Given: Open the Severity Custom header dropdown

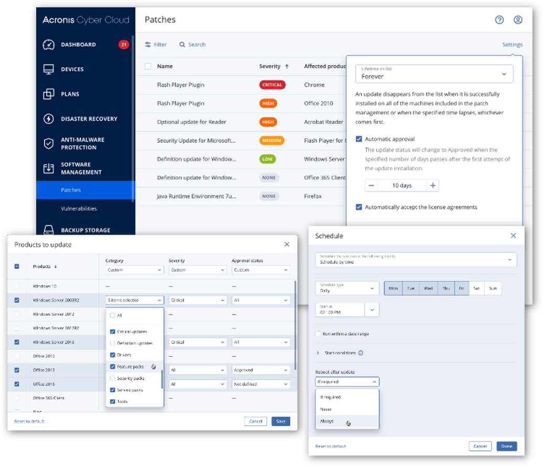Looking at the screenshot, I should point(197,270).
